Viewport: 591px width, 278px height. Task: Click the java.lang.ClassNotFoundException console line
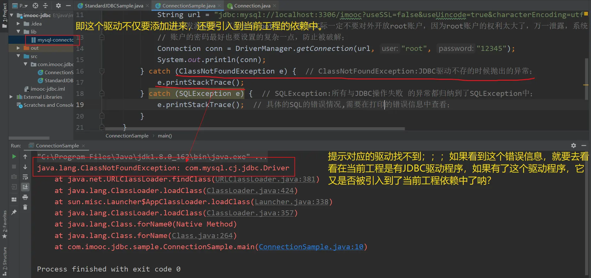[x=163, y=168]
